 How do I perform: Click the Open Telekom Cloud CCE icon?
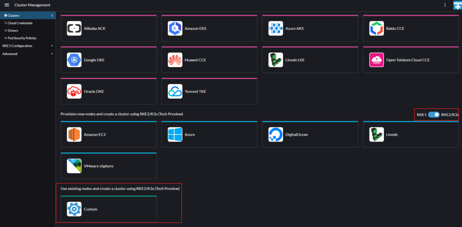coord(377,60)
